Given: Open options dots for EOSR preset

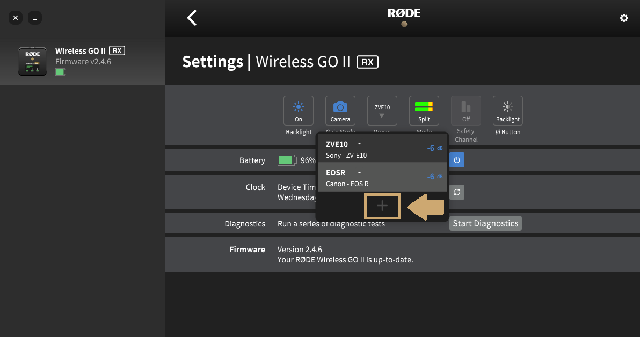Looking at the screenshot, I should [x=359, y=173].
